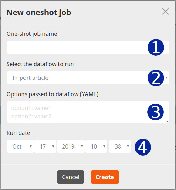Open the hour dropdown showing 10
This screenshot has width=176, height=190.
pos(96,146)
